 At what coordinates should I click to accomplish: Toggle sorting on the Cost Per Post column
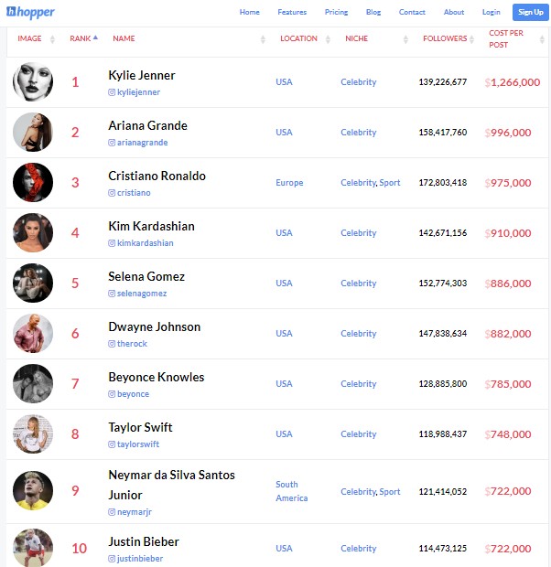tap(542, 39)
